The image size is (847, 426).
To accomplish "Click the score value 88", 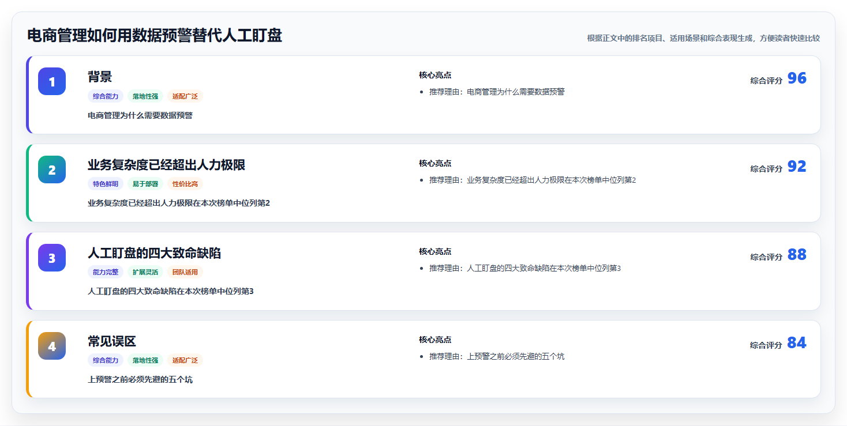I will coord(797,255).
